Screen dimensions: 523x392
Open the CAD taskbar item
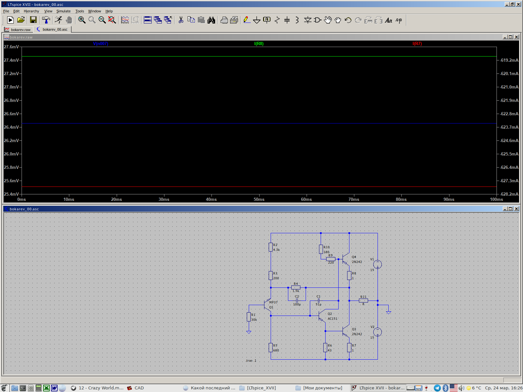pos(136,388)
